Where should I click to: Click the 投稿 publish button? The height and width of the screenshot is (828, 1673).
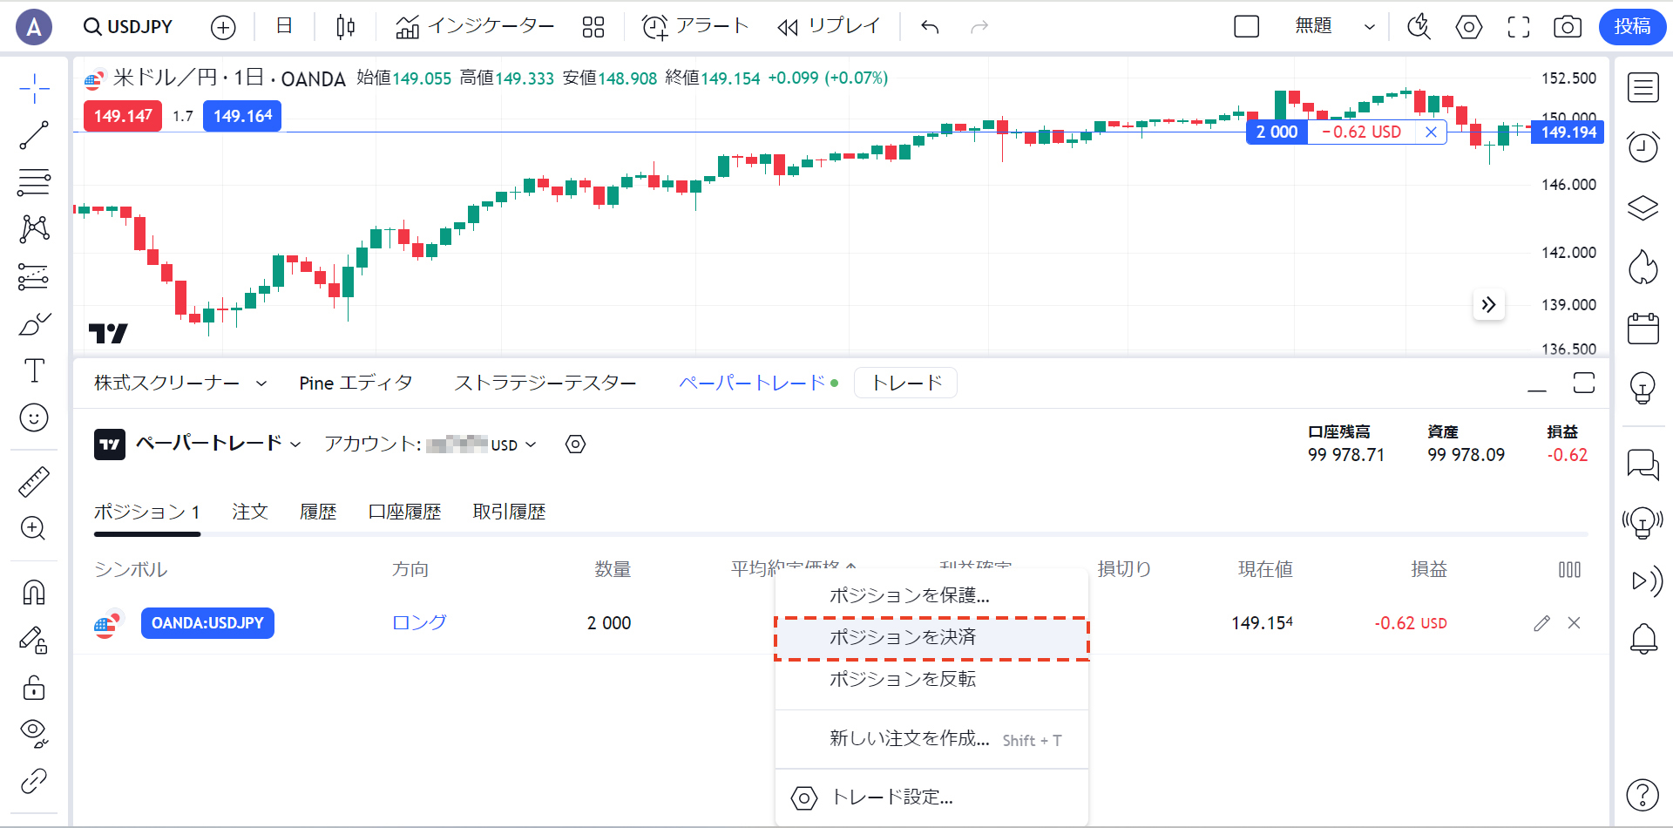1632,27
